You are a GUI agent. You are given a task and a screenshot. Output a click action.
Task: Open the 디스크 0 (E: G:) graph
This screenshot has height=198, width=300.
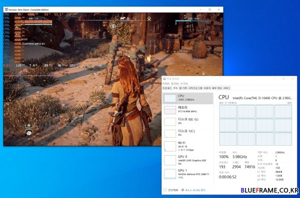[x=187, y=122]
